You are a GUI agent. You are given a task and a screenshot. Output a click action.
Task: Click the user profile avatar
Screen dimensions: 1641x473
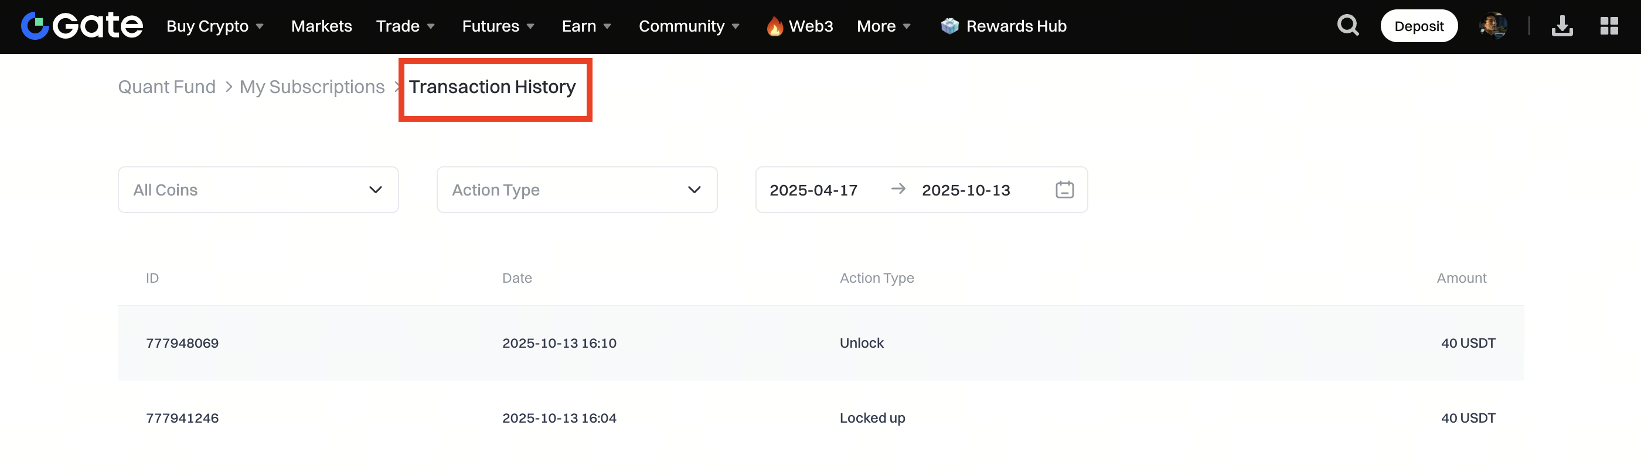pos(1493,26)
